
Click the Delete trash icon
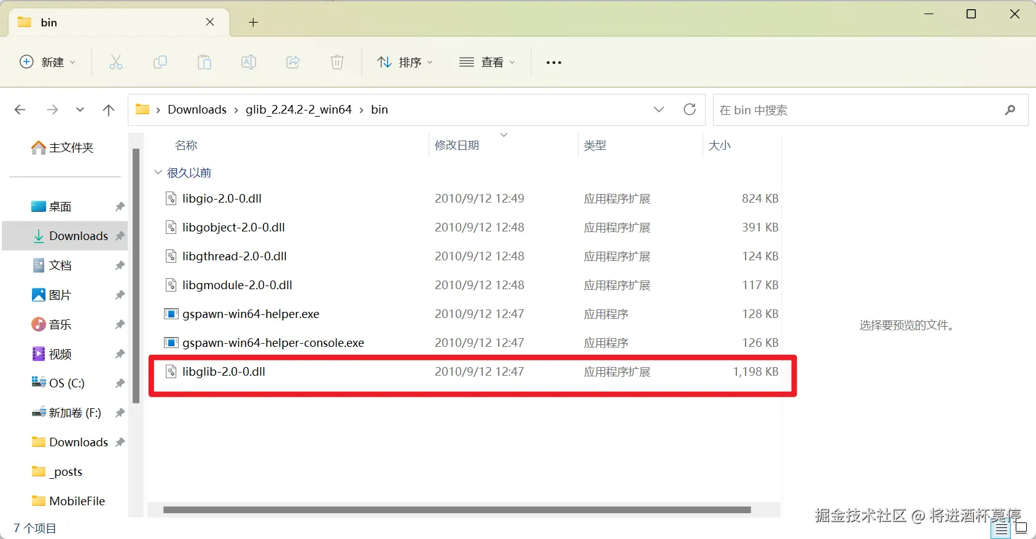(337, 62)
